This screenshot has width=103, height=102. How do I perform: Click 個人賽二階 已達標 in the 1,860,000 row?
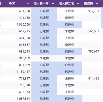point(69,24)
